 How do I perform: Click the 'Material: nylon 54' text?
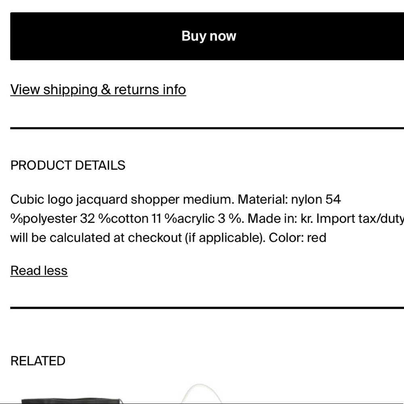click(289, 199)
